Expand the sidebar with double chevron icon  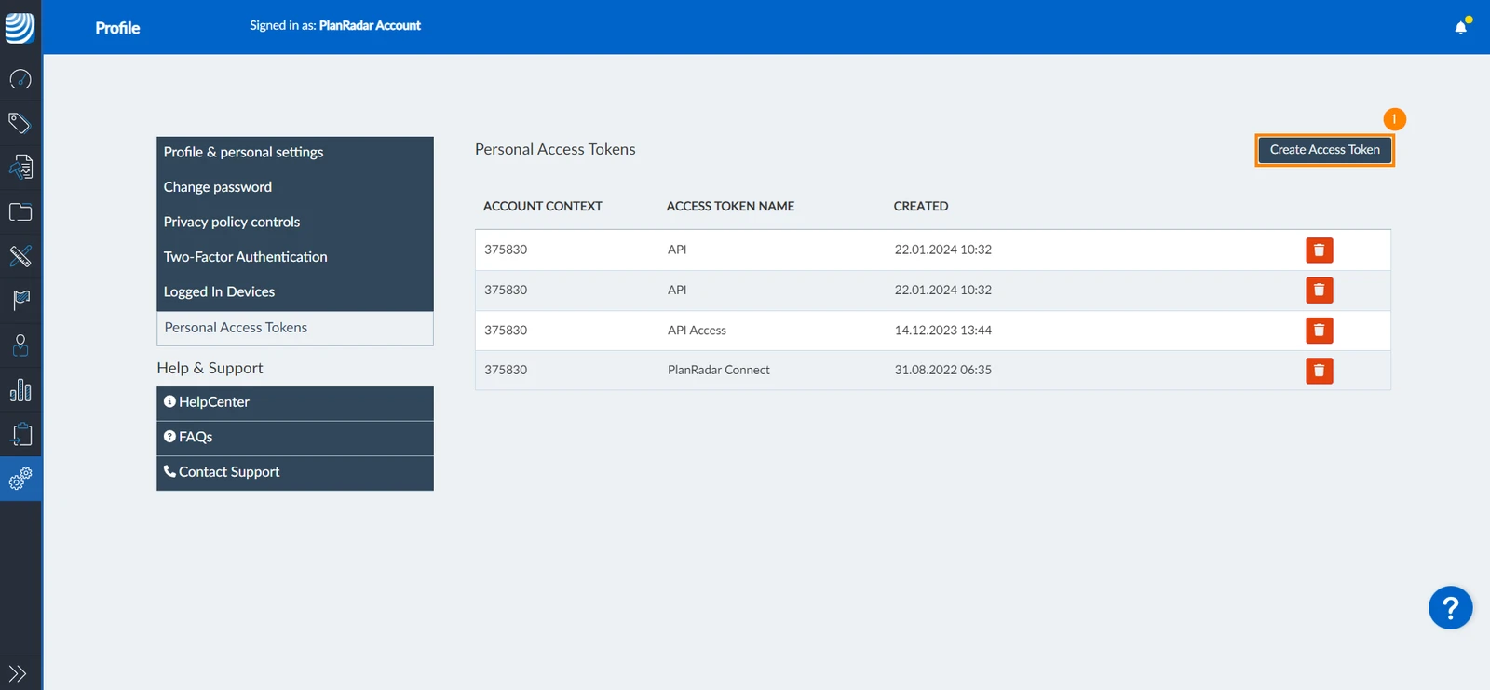[18, 673]
